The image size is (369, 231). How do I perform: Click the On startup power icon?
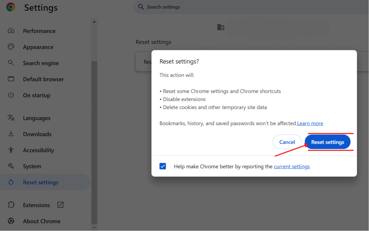[x=11, y=95]
